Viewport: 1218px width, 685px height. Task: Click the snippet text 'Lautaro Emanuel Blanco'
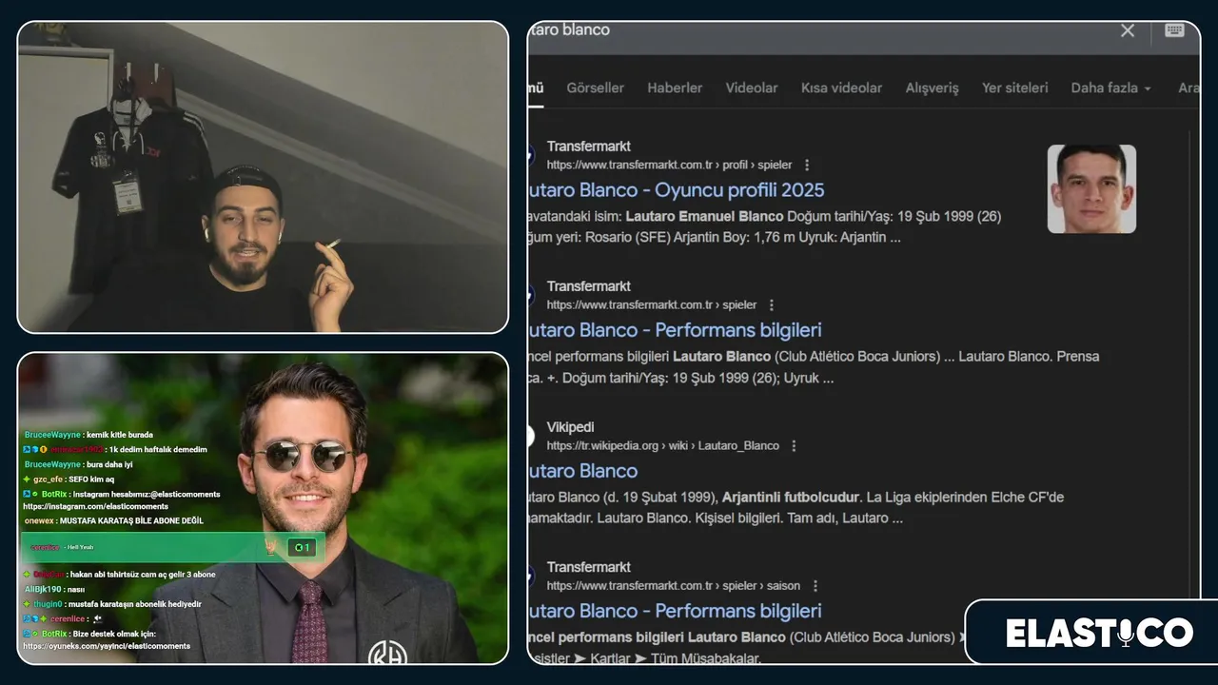coord(705,216)
